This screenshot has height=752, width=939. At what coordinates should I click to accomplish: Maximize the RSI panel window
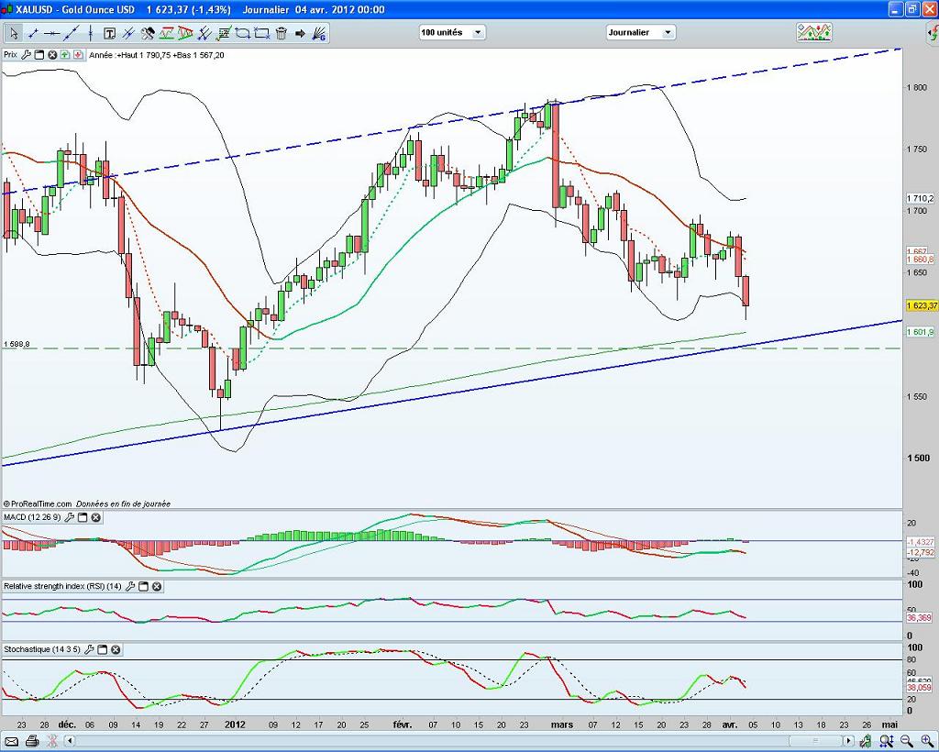pyautogui.click(x=144, y=587)
